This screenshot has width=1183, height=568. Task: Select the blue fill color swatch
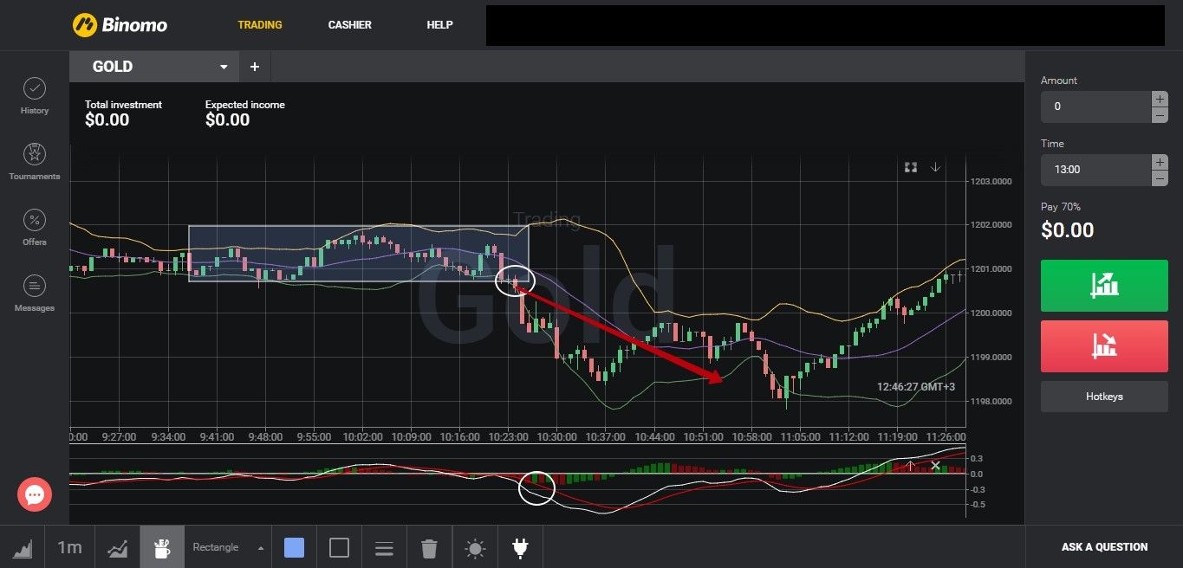pyautogui.click(x=295, y=547)
